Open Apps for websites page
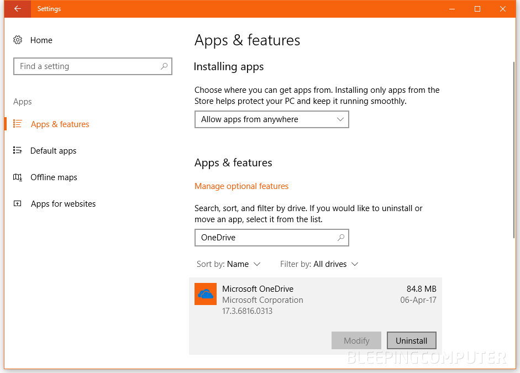The height and width of the screenshot is (373, 520). click(x=64, y=204)
